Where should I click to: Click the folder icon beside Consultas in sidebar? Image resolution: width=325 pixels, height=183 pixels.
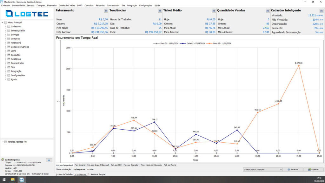click(9, 55)
